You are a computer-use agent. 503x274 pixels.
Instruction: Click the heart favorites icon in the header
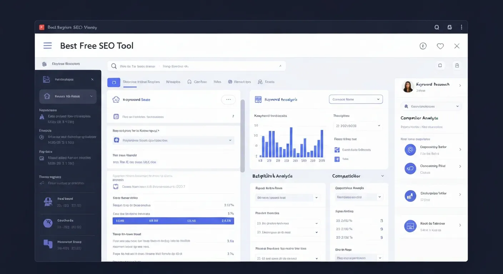click(440, 46)
